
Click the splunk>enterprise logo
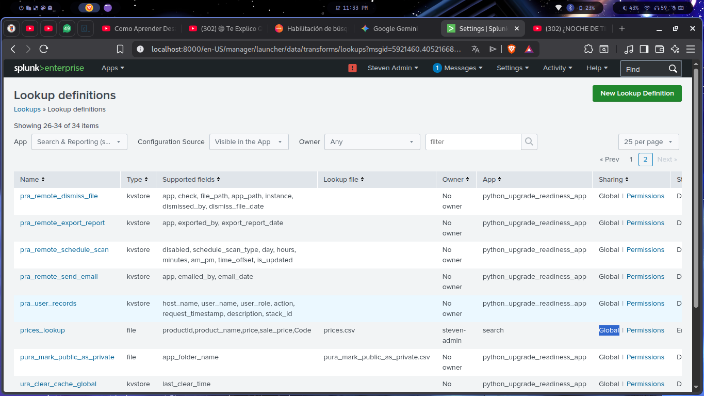49,68
